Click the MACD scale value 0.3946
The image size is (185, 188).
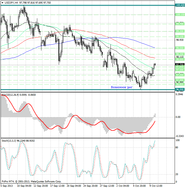[179, 94]
